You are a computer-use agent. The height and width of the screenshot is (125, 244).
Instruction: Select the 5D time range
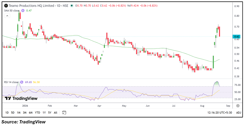[x=13, y=112]
